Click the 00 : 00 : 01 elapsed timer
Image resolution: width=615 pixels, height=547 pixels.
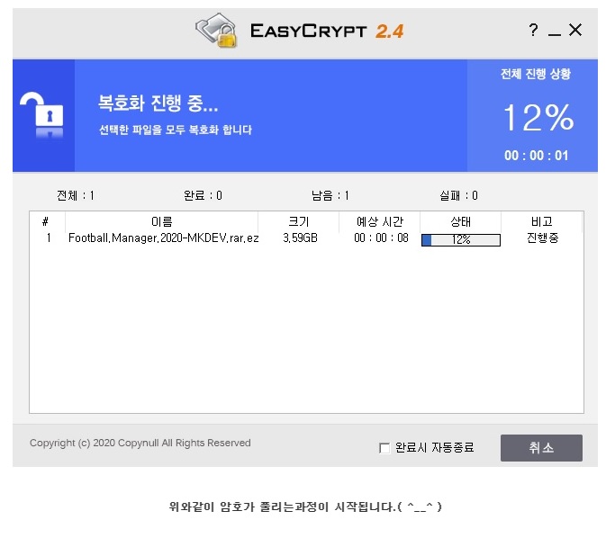[x=536, y=156]
